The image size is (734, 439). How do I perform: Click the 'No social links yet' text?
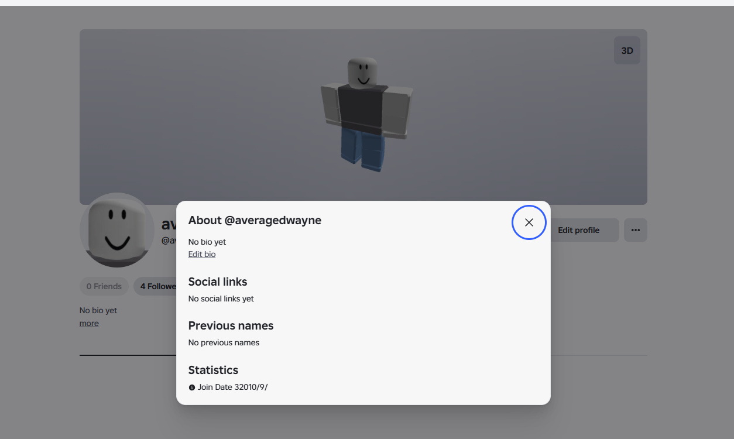tap(221, 299)
